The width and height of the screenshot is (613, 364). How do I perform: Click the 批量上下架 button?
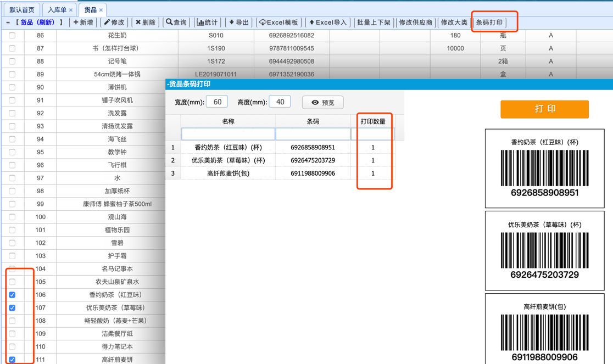(x=374, y=23)
